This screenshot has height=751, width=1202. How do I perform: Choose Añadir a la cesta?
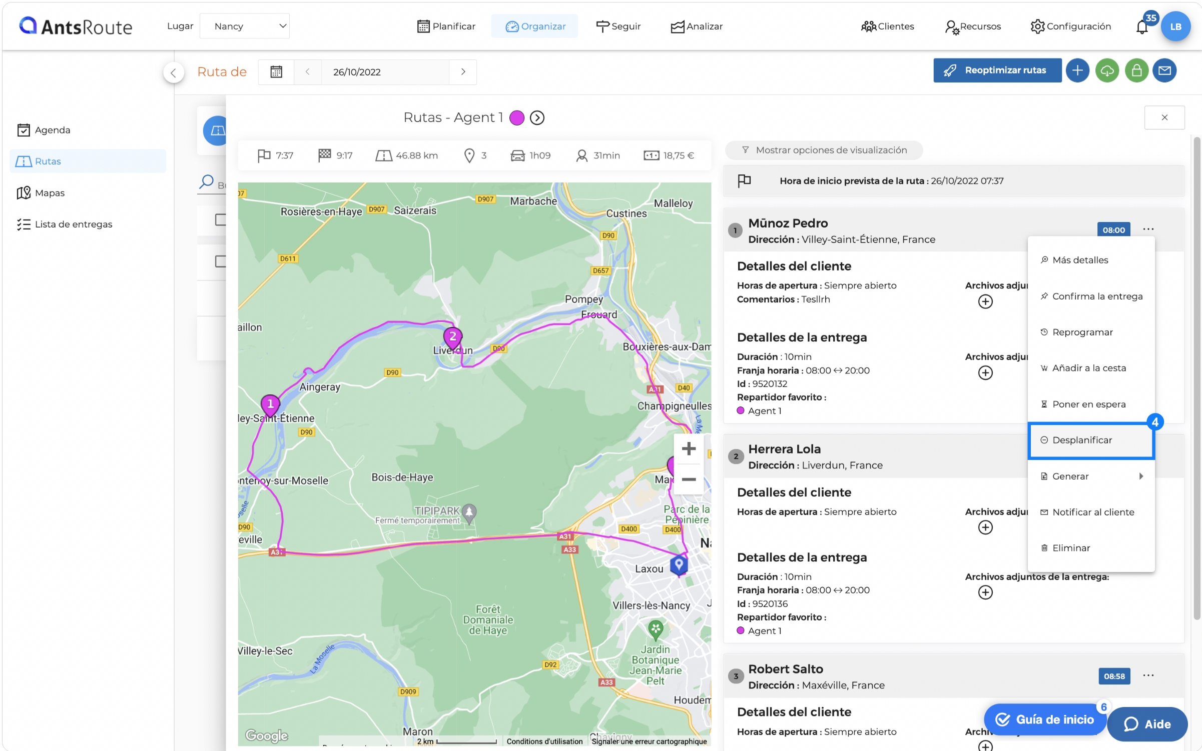click(x=1091, y=368)
